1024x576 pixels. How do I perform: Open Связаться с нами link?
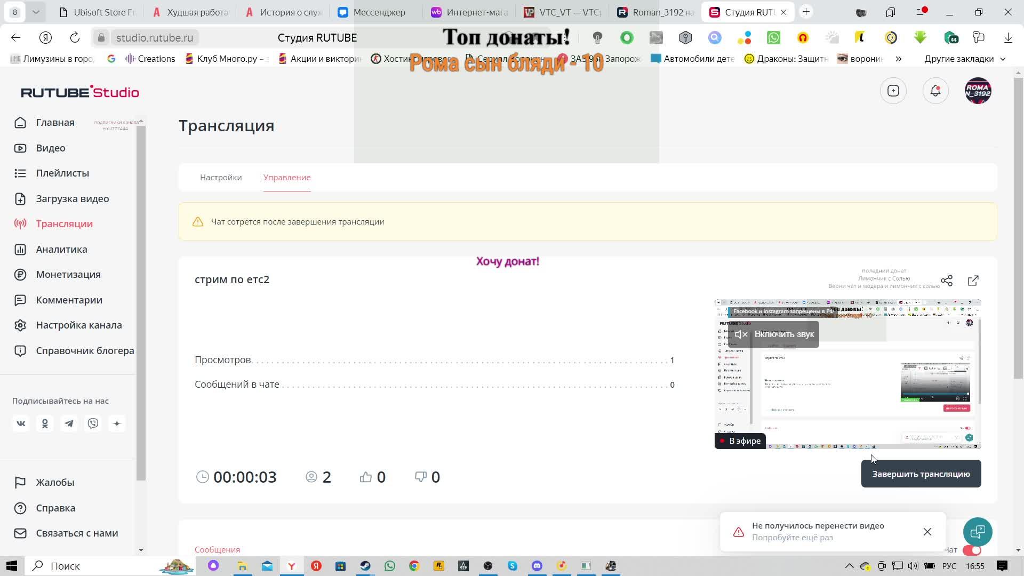pos(77,533)
